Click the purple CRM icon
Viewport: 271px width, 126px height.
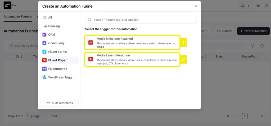44,35
